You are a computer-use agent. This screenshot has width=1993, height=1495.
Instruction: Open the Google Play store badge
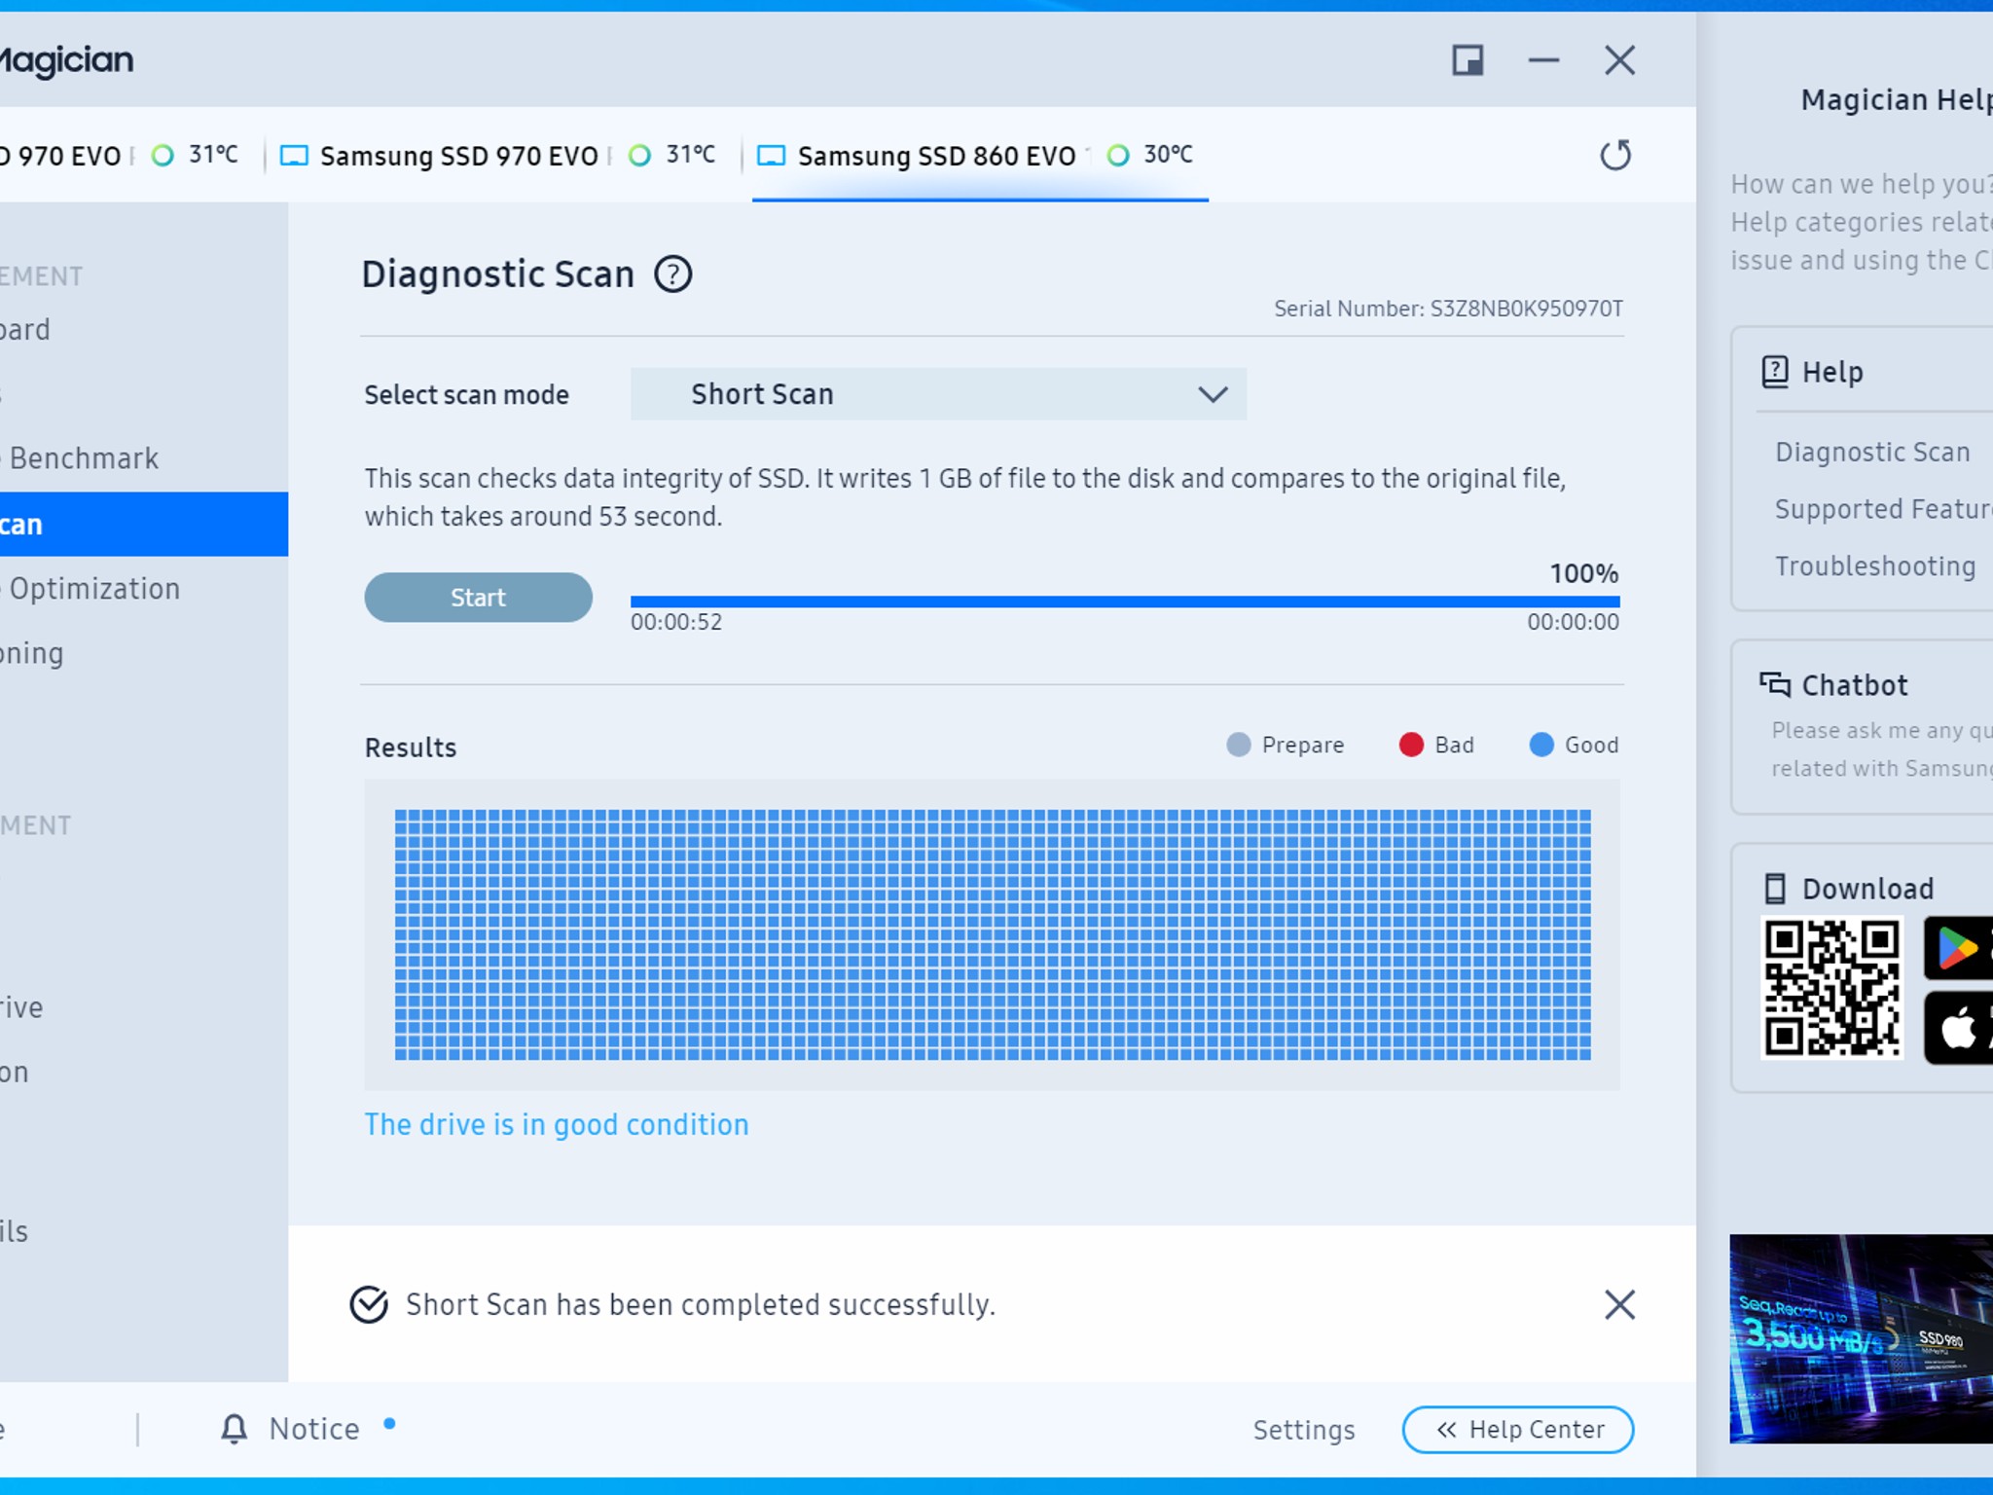tap(1958, 947)
